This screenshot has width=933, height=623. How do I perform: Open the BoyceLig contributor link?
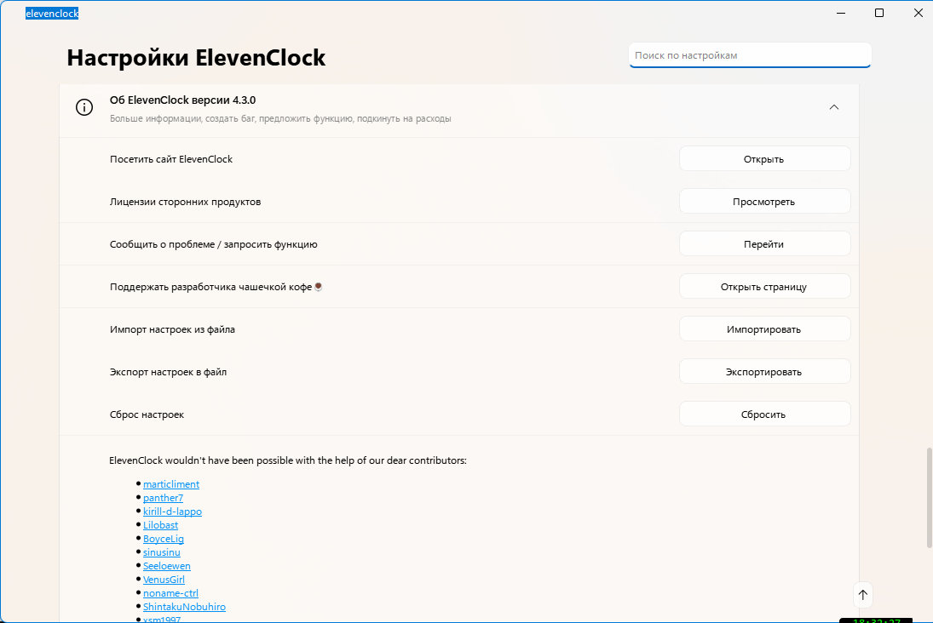163,540
